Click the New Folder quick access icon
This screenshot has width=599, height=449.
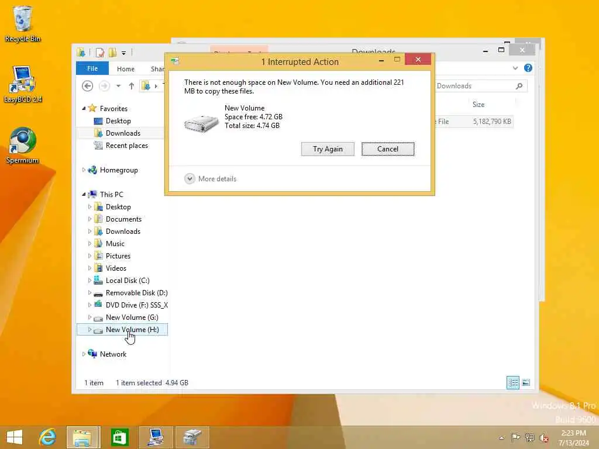point(112,52)
